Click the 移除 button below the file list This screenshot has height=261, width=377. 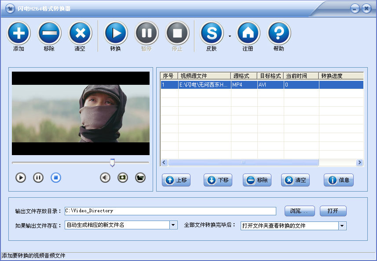click(x=257, y=180)
